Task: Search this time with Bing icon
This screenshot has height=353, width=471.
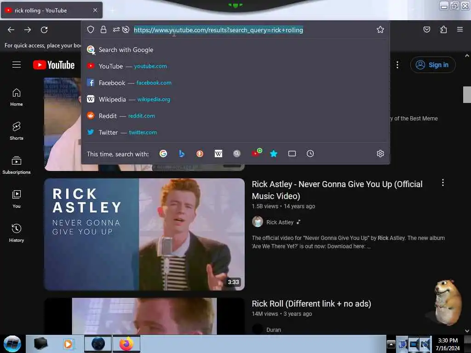Action: pos(182,154)
